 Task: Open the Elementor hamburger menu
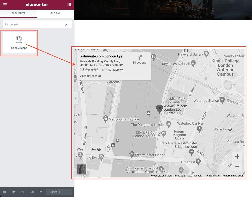[x=5, y=5]
